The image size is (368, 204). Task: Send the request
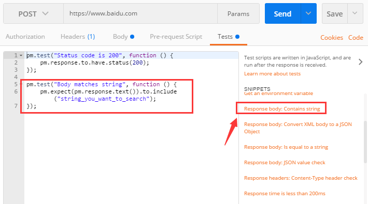tap(282, 14)
